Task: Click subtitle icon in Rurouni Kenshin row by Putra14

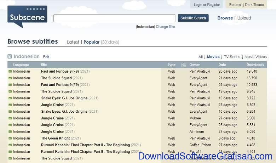Action: (10, 152)
